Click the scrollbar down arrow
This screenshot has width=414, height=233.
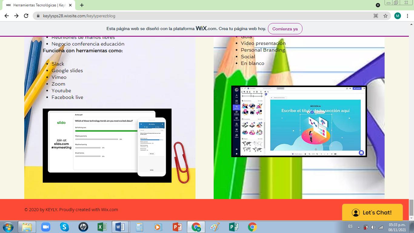[411, 218]
